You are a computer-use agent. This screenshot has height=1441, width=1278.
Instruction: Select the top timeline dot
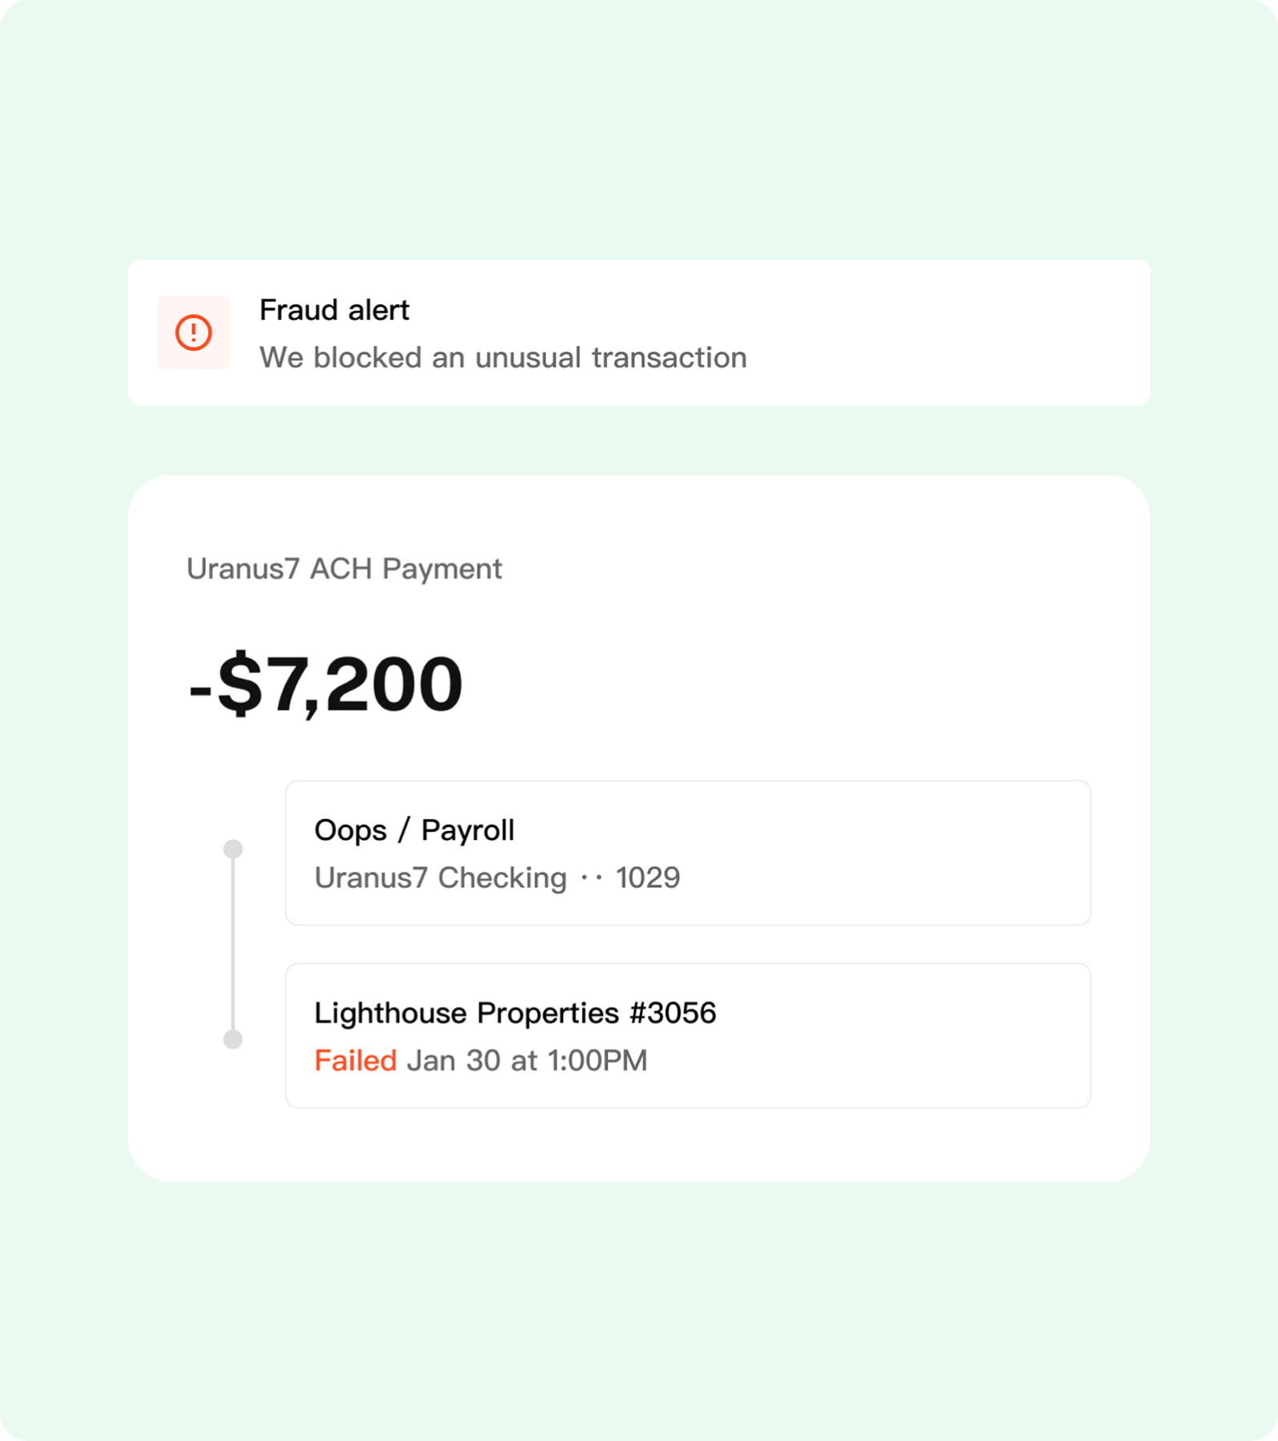tap(233, 849)
